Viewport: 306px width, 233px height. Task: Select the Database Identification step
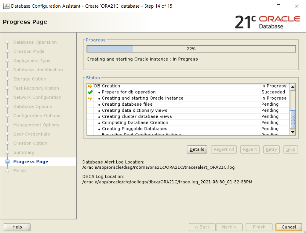coord(38,70)
